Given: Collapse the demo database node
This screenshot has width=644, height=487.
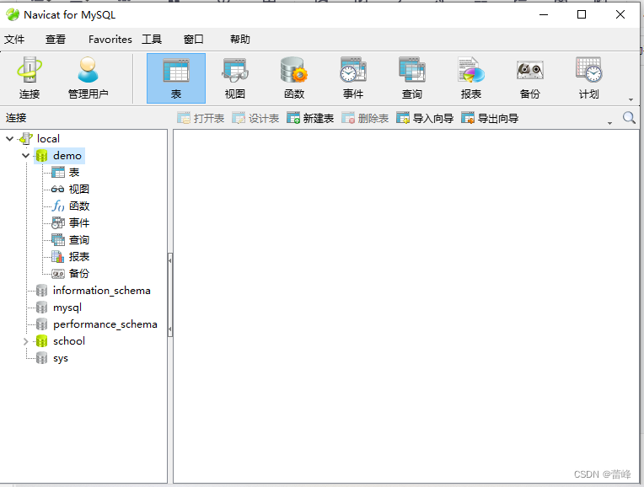Looking at the screenshot, I should (25, 156).
